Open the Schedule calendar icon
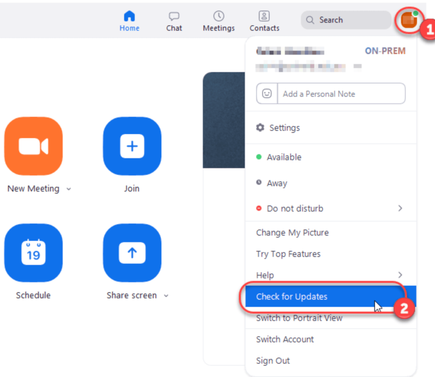 pyautogui.click(x=33, y=253)
